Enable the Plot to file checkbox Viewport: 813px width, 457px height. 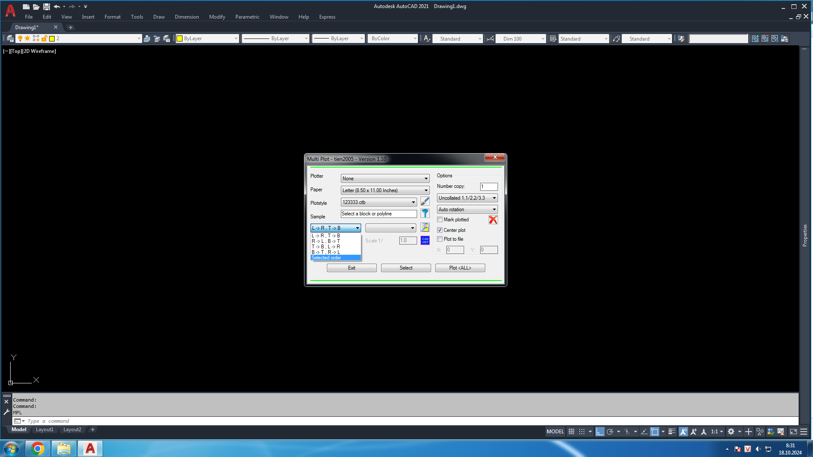(440, 239)
